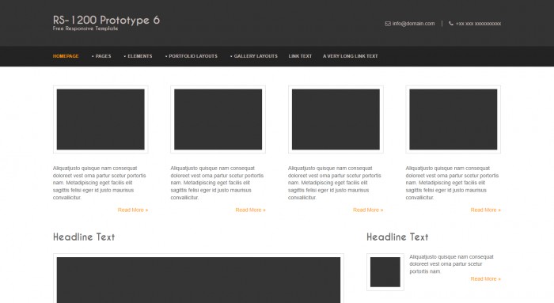Open A Very Long Link Text menu item
This screenshot has width=554, height=303.
point(350,56)
